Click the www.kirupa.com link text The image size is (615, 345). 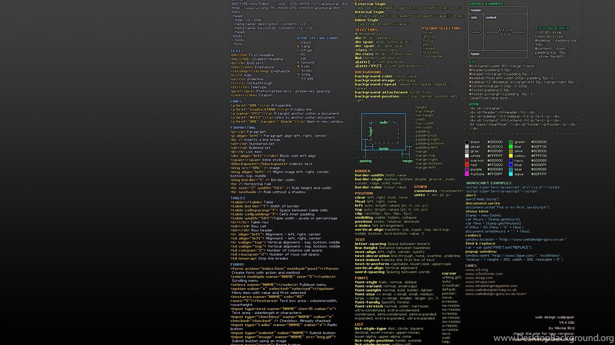coord(480,282)
